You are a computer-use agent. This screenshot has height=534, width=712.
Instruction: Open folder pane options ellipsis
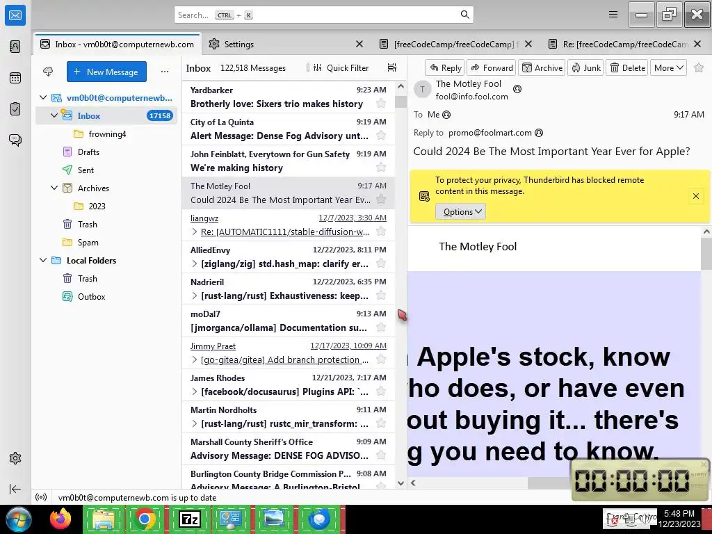pyautogui.click(x=165, y=72)
